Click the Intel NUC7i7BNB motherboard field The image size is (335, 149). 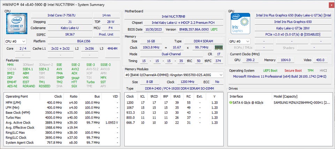tap(174, 16)
